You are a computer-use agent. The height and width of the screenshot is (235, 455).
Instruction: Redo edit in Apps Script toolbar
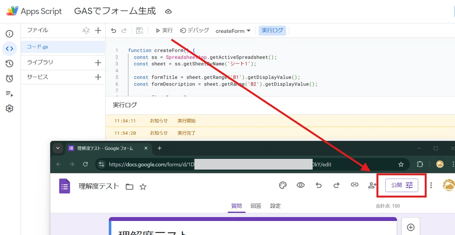[124, 31]
